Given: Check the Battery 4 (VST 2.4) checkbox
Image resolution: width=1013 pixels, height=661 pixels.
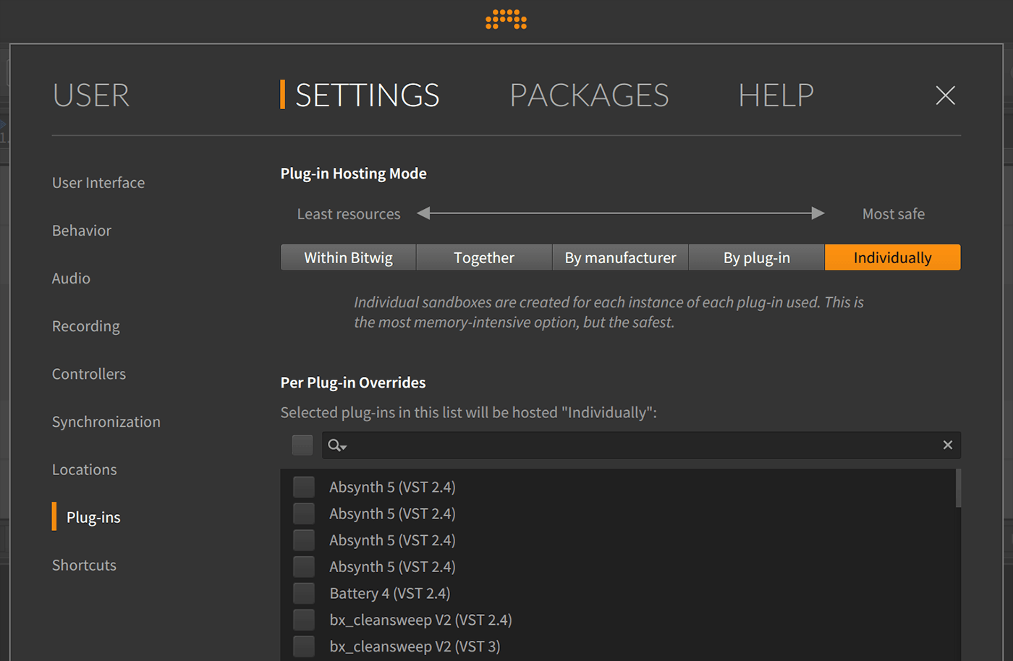Looking at the screenshot, I should tap(303, 593).
